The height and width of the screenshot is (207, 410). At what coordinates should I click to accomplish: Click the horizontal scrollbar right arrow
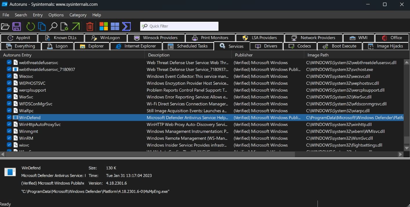[x=400, y=155]
